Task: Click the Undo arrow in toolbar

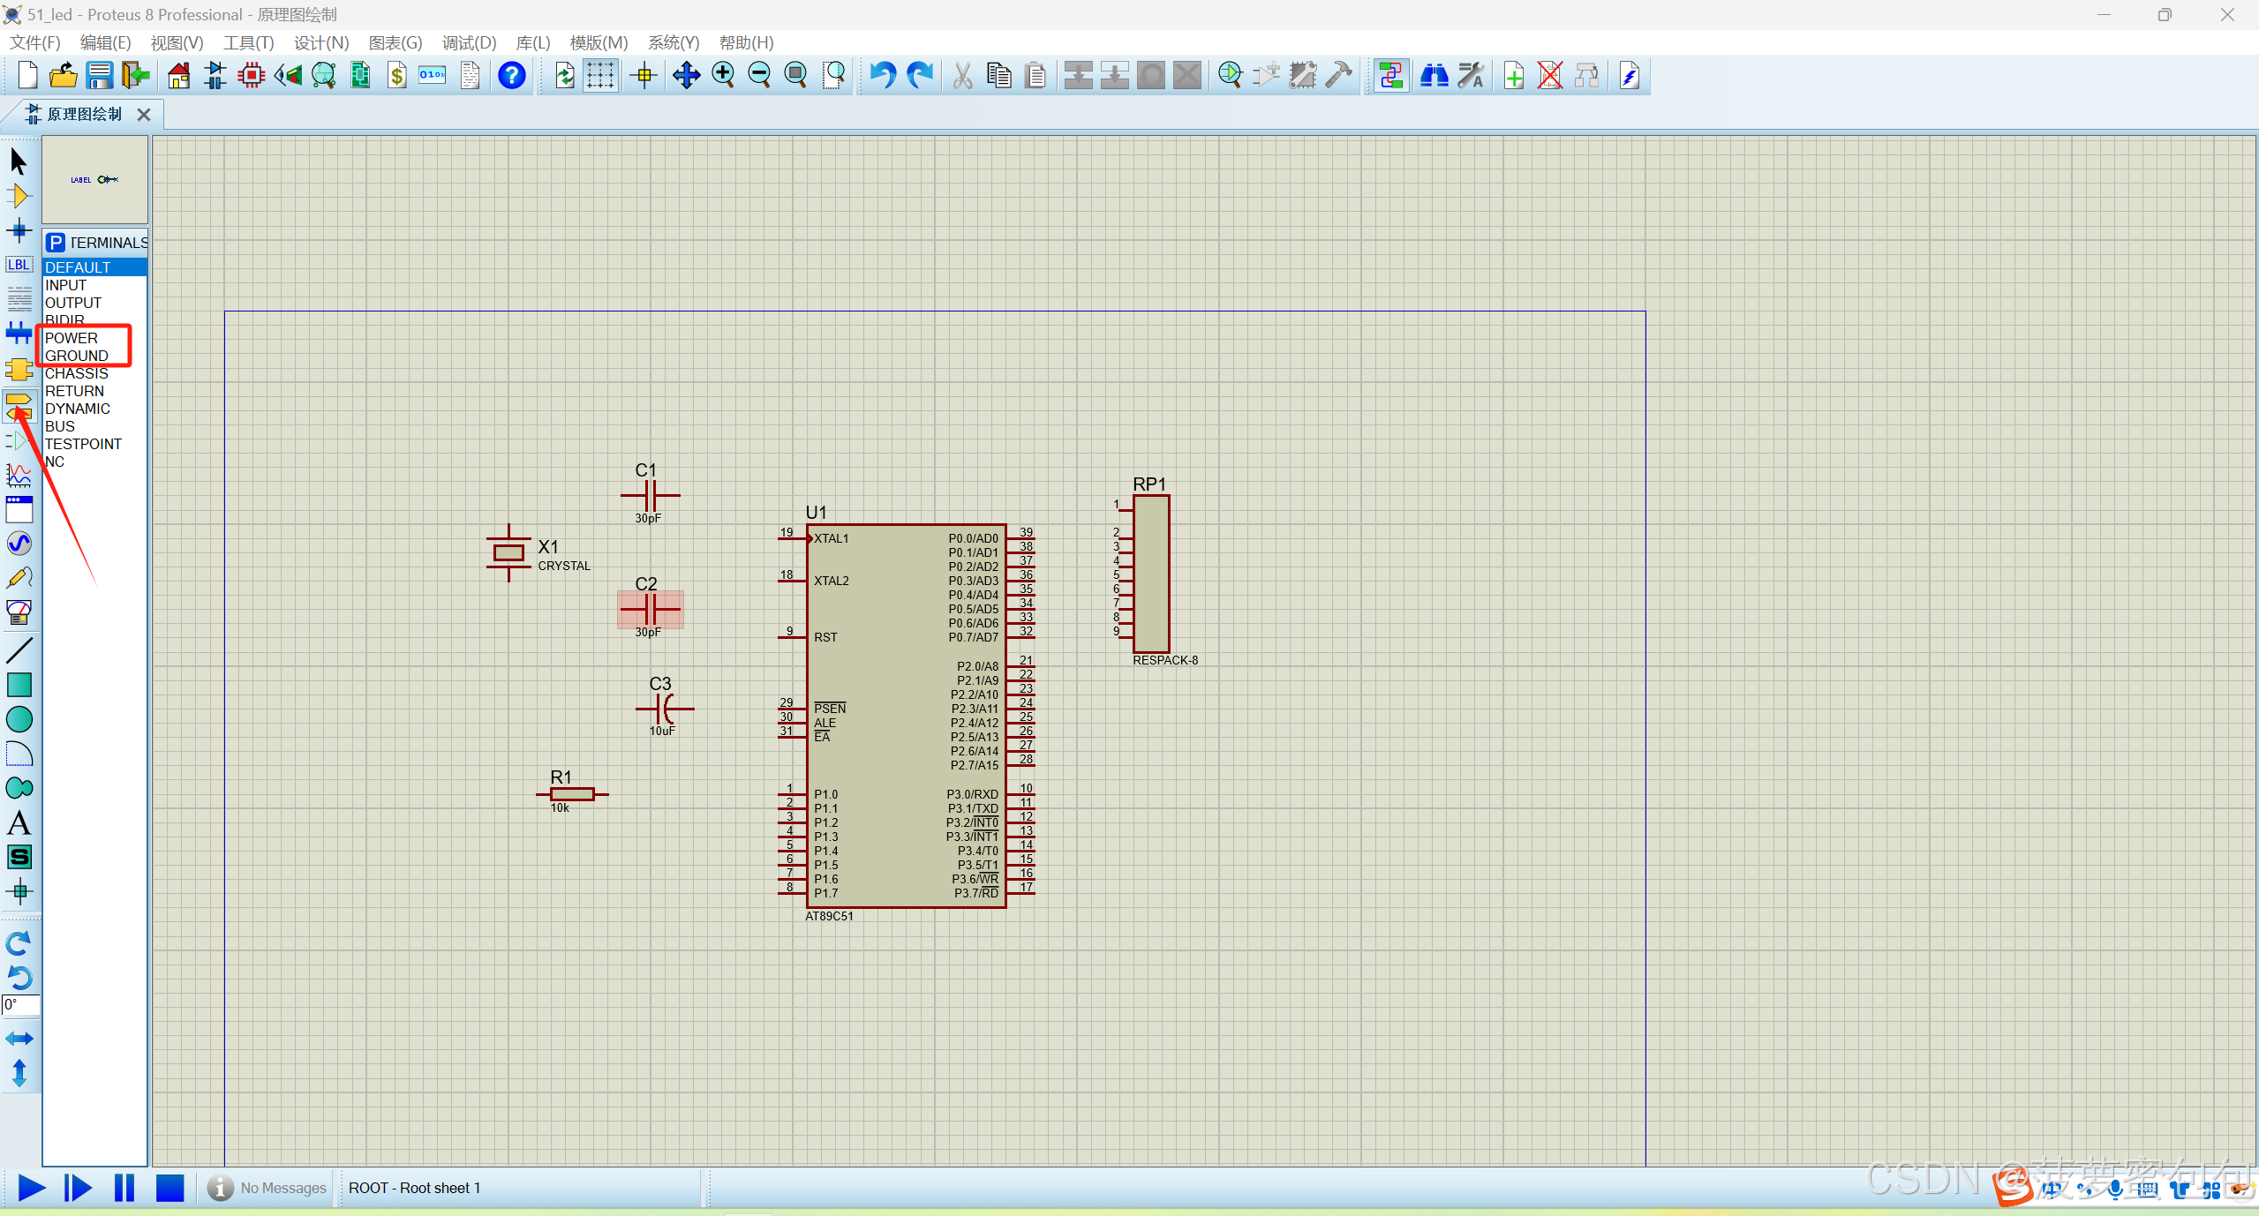Action: coord(882,76)
